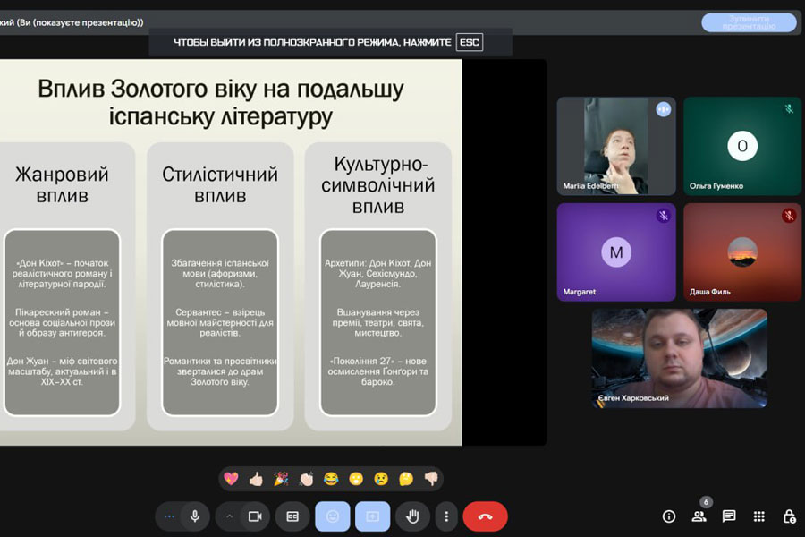Click muted mic icon on Ольга Гуменко tile
This screenshot has height=537, width=805.
(789, 109)
